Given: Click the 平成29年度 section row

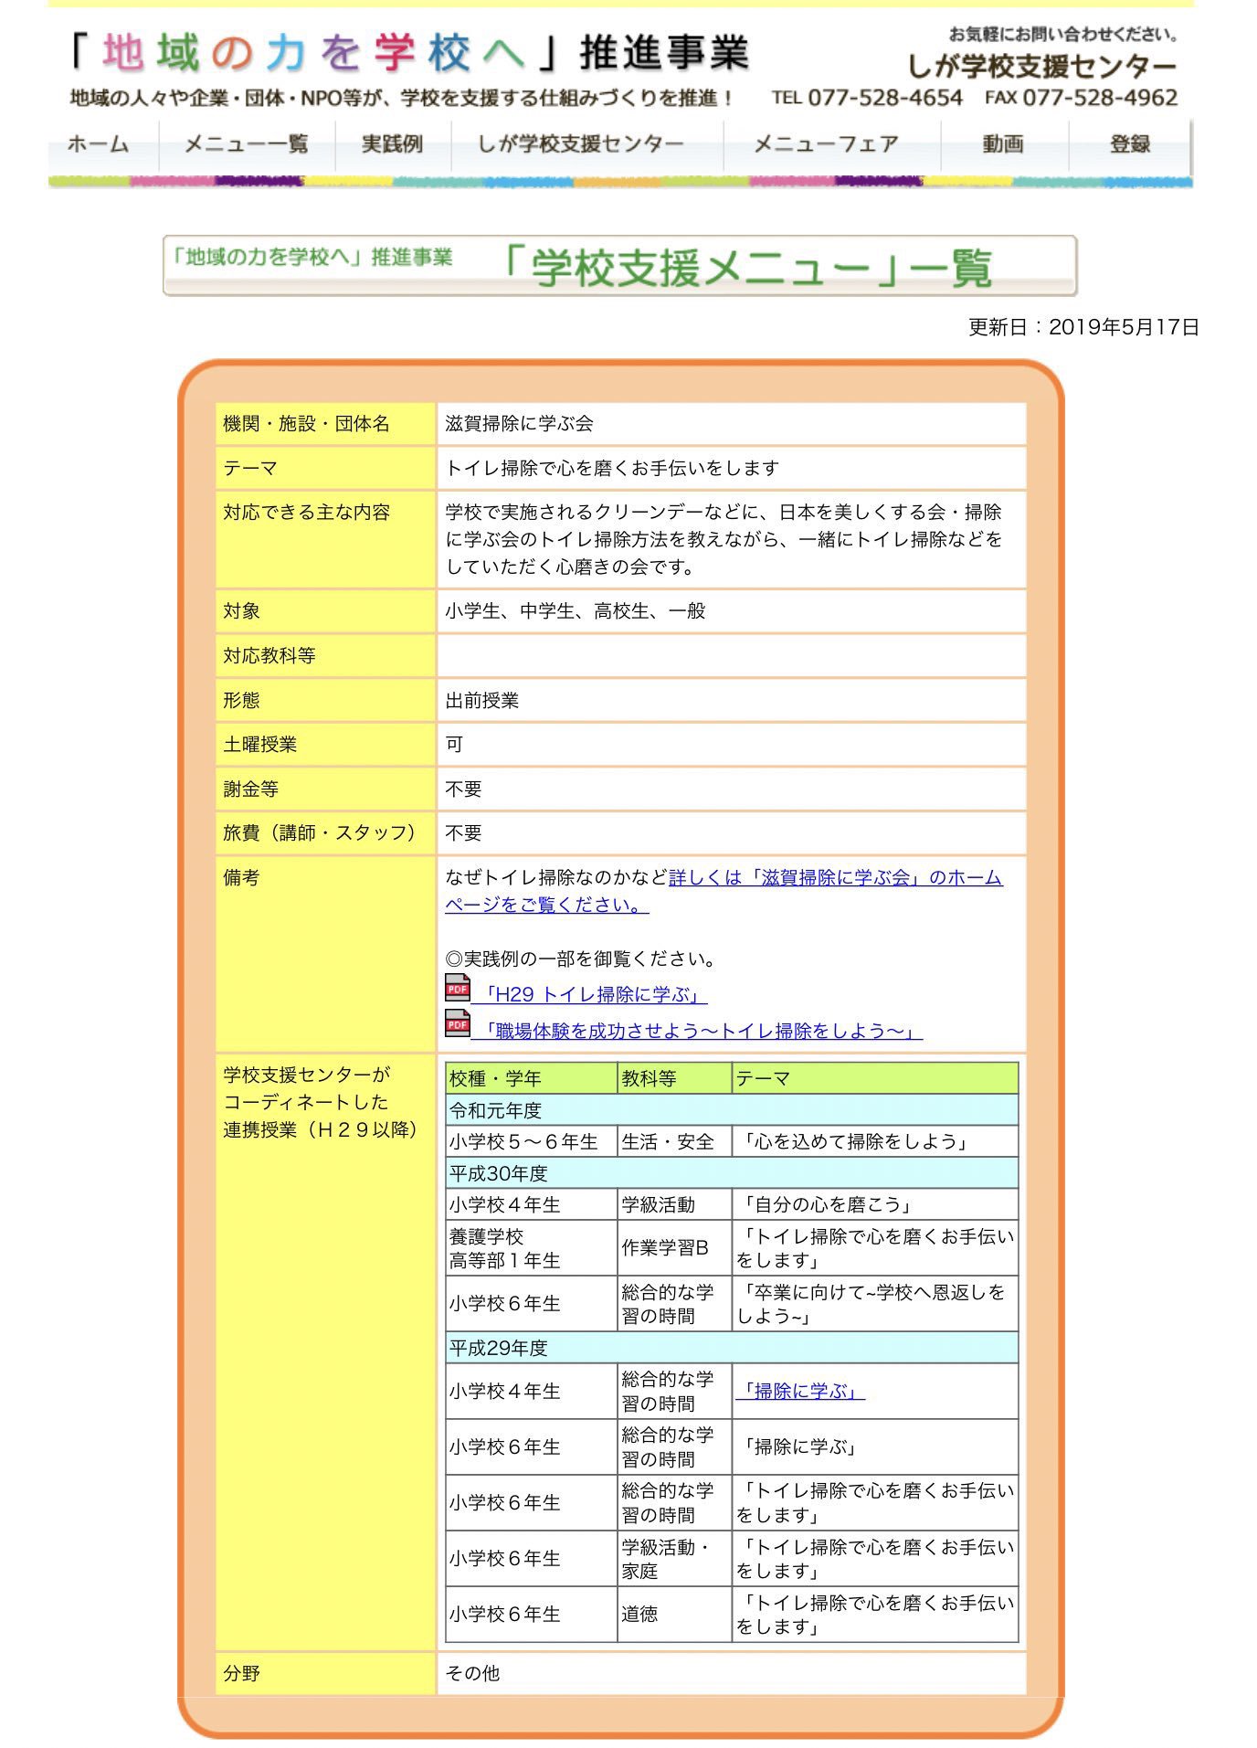Looking at the screenshot, I should [732, 1348].
